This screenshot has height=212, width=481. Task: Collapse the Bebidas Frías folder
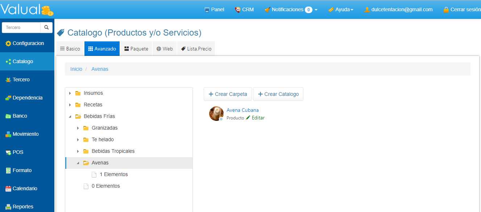[70, 117]
